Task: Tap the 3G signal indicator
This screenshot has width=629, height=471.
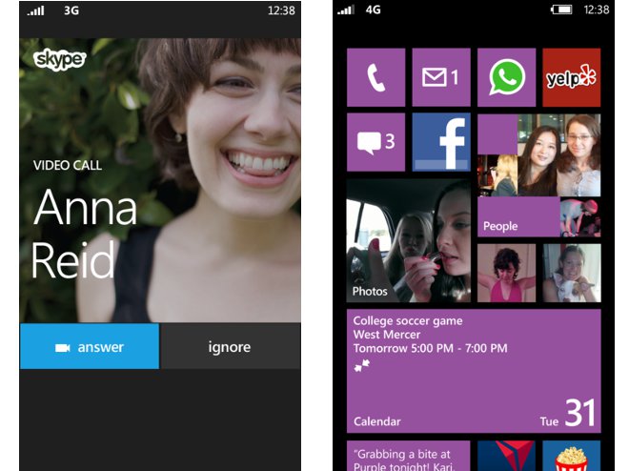Action: [71, 10]
